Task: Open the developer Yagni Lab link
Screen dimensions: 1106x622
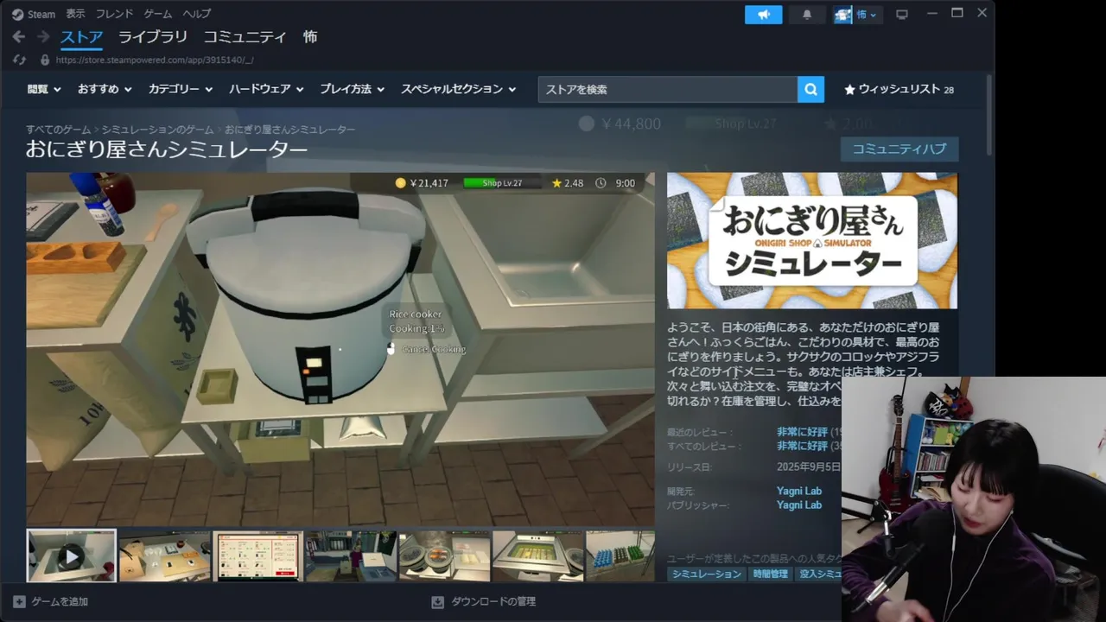Action: 799,491
